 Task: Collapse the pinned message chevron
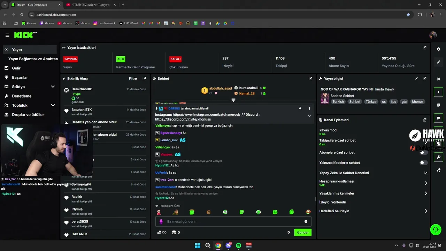click(x=309, y=116)
